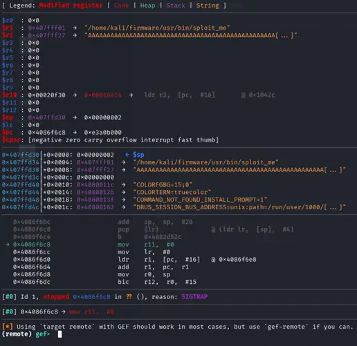Click the $cpsr flags line
Screen dimensions: 357x346
(x=110, y=140)
